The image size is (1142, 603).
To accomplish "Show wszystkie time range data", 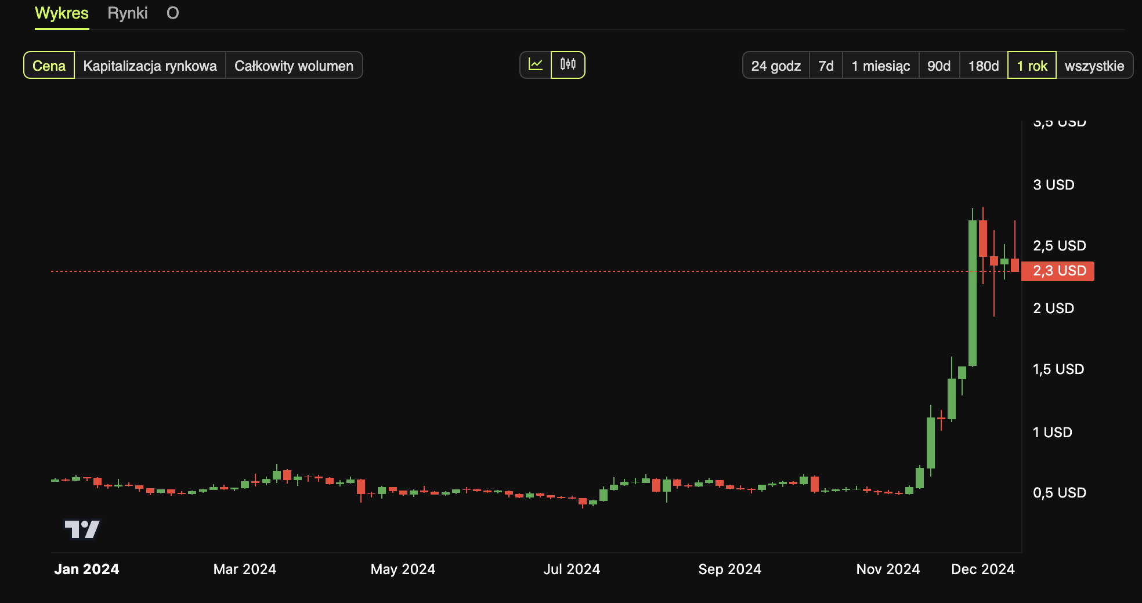I will pyautogui.click(x=1094, y=66).
